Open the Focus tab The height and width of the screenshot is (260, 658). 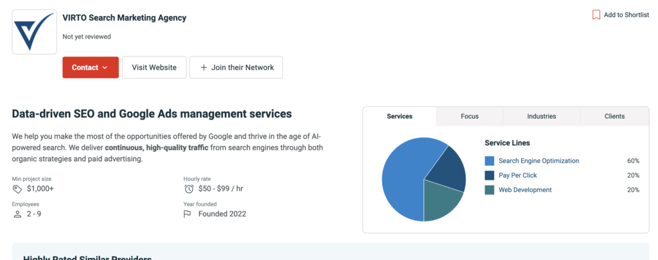click(x=470, y=116)
